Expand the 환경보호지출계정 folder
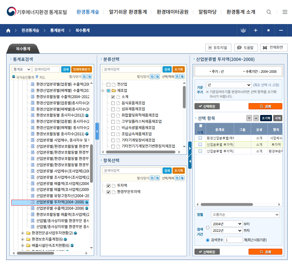The width and height of the screenshot is (292, 264). pyautogui.click(x=23, y=239)
